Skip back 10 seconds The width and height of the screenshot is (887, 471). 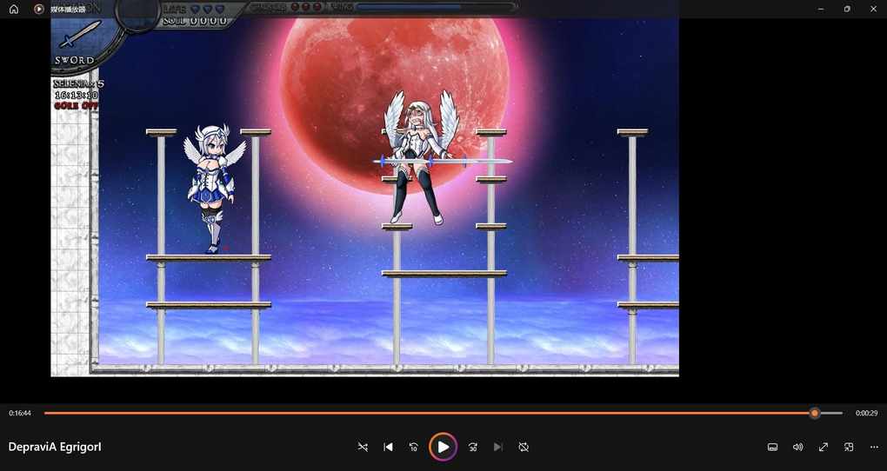click(414, 447)
